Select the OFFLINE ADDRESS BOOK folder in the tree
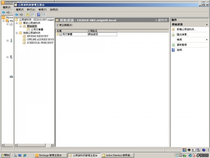Viewport: 210px width, 158px height. [x=40, y=39]
